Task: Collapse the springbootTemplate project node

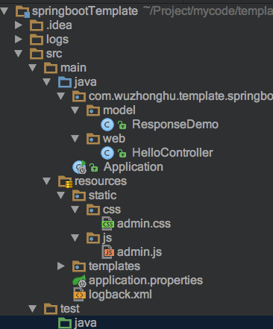Action: point(4,11)
